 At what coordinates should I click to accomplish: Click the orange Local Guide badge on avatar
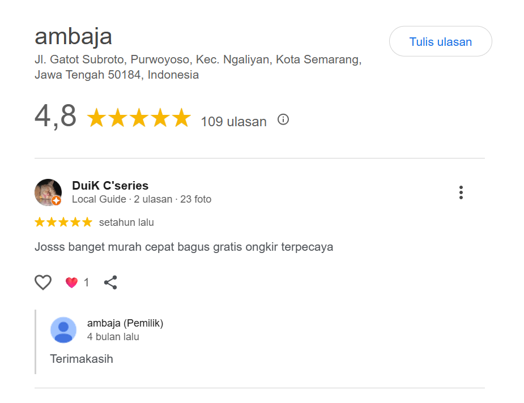pos(56,200)
